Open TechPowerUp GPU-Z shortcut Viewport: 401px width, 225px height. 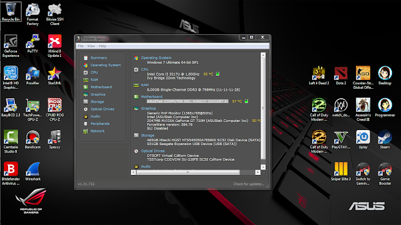pos(33,110)
